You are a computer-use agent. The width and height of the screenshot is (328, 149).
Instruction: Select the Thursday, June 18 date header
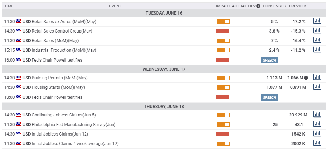(164, 107)
